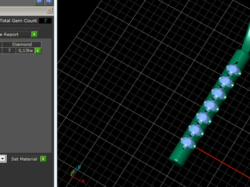Image resolution: width=250 pixels, height=187 pixels.
Task: Click the Set Material label
Action: [x=24, y=159]
